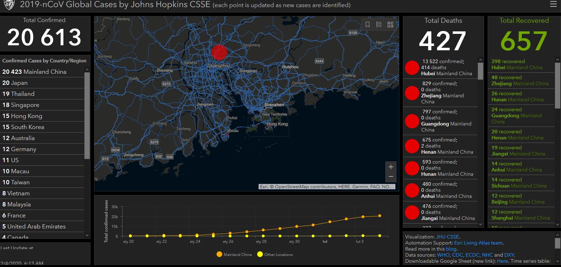Zoom in on the map

pyautogui.click(x=391, y=167)
